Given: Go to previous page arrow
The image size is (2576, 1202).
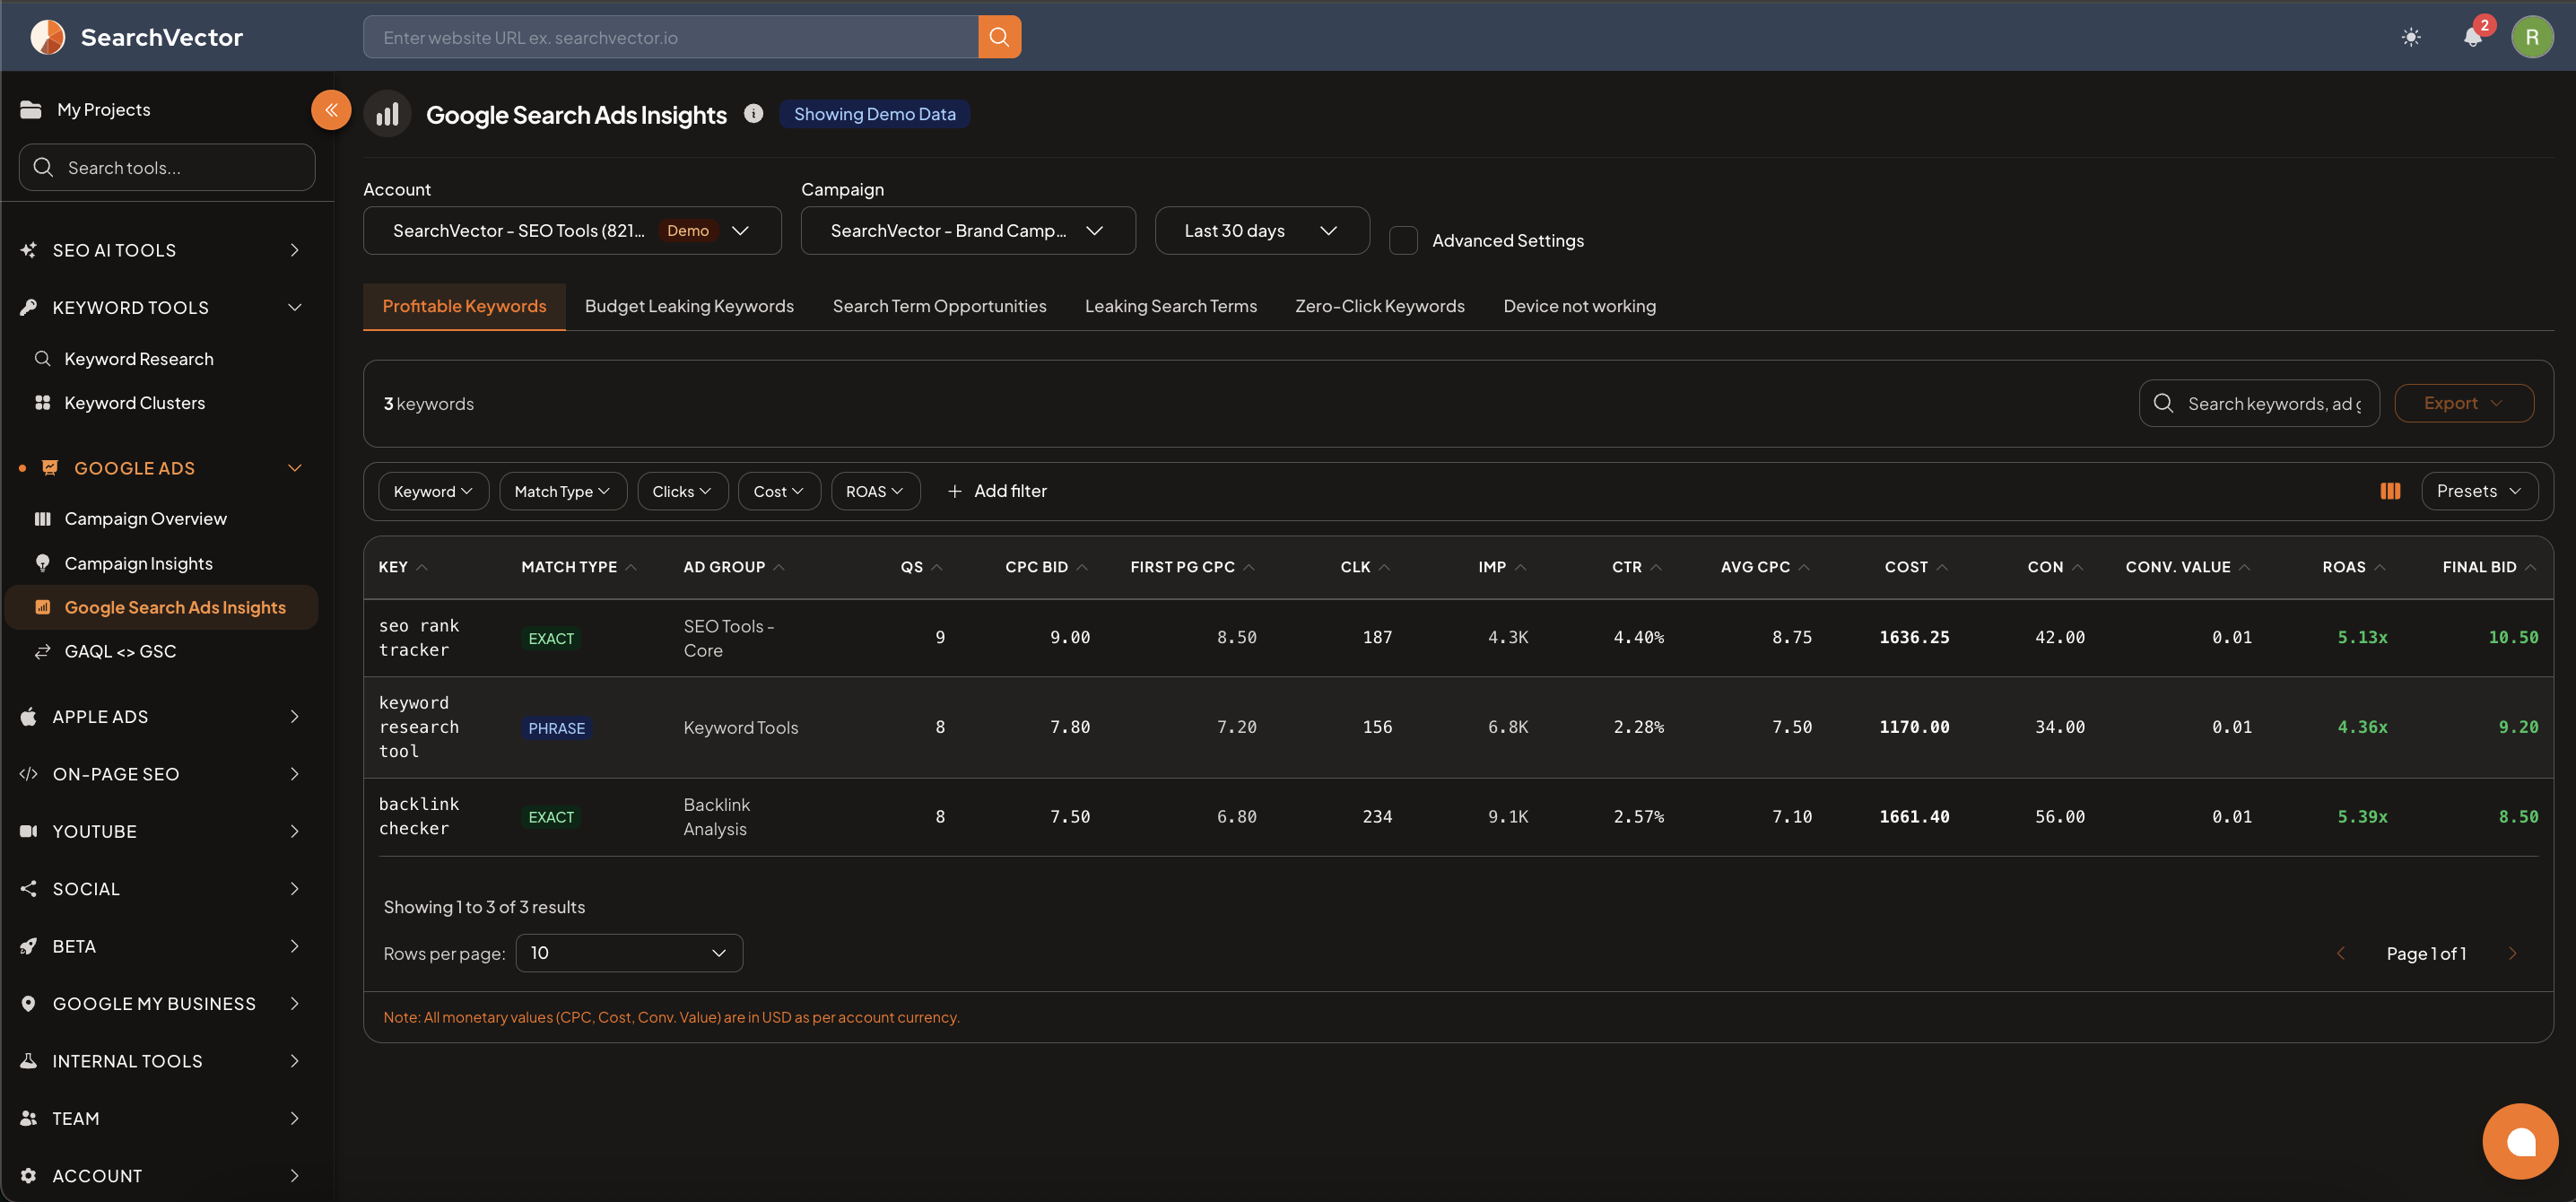Looking at the screenshot, I should click(x=2340, y=954).
